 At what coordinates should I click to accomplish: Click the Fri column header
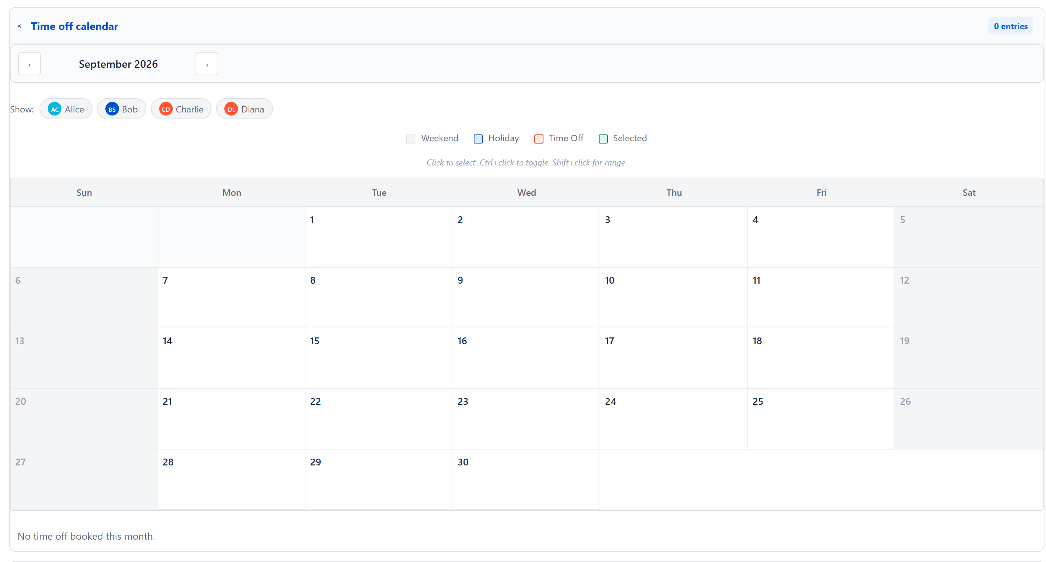click(x=821, y=193)
